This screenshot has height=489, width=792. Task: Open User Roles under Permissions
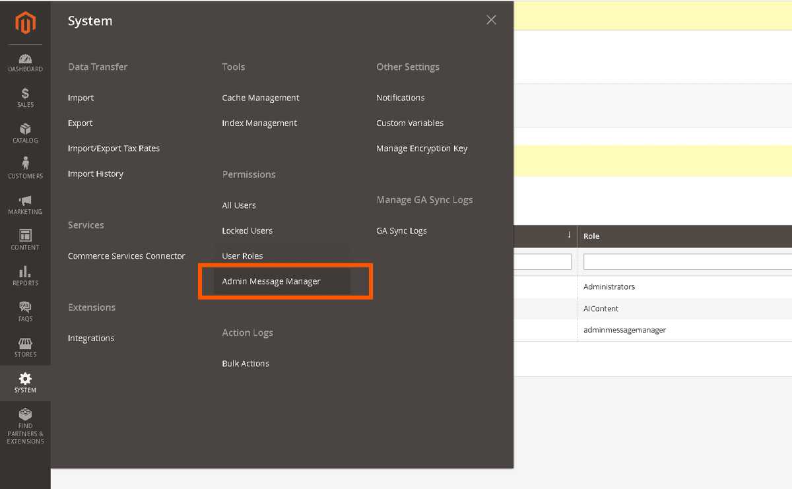[242, 256]
